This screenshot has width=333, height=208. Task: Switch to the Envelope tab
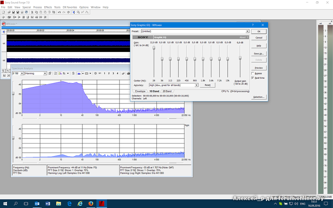140,91
